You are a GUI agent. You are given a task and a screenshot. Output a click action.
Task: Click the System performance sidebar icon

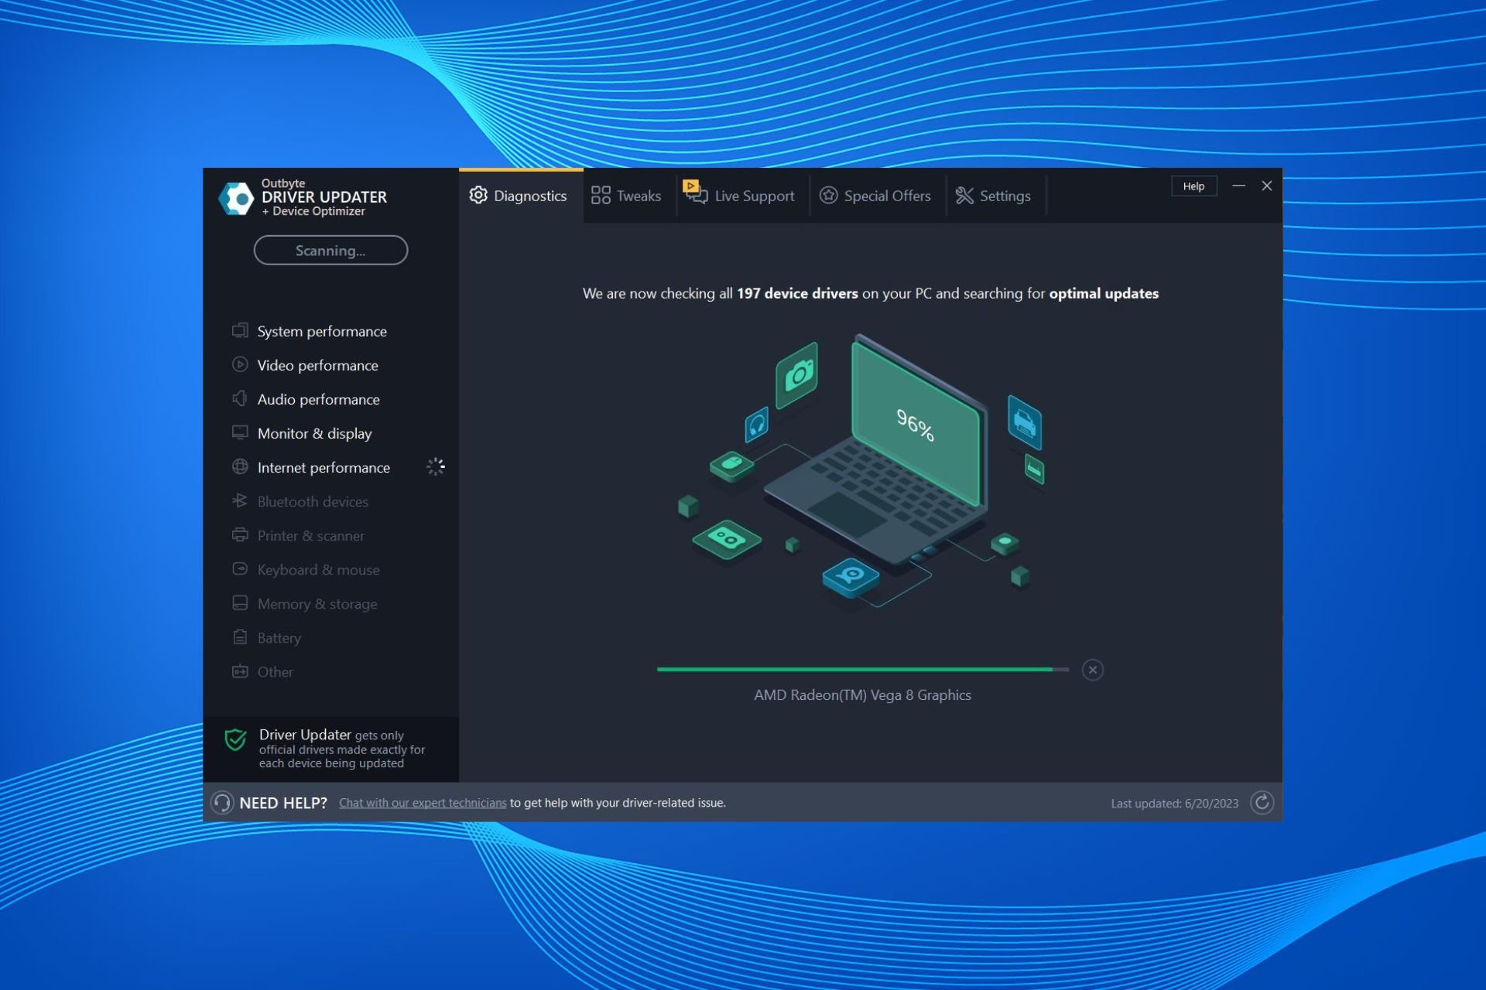(x=240, y=330)
